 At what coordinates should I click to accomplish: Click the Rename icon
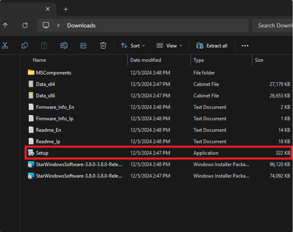click(x=64, y=45)
